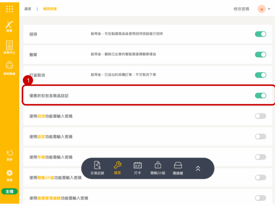
Task: Go to 設定 breadcrumb in header
Action: (x=28, y=9)
